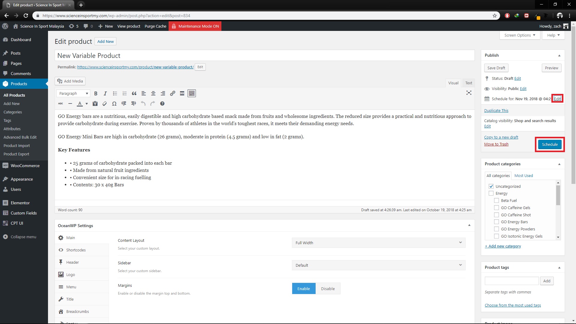Switch to the Visual editor tab
The height and width of the screenshot is (324, 576).
453,83
